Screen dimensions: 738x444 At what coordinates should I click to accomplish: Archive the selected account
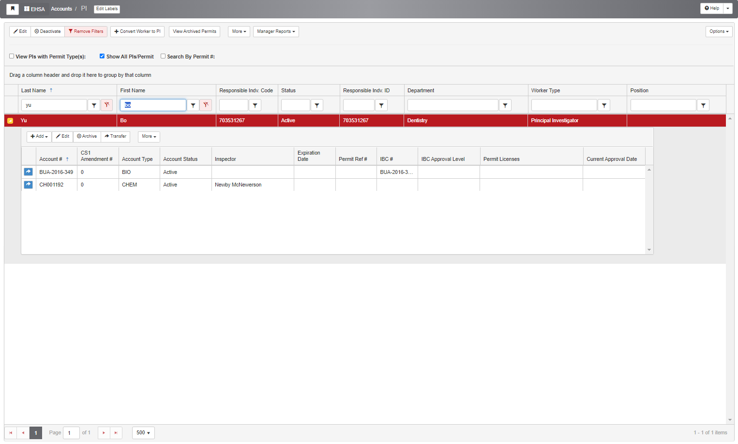(87, 136)
